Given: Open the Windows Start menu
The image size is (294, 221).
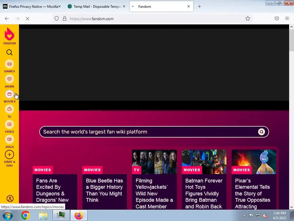Looking at the screenshot, I should (x=8, y=215).
